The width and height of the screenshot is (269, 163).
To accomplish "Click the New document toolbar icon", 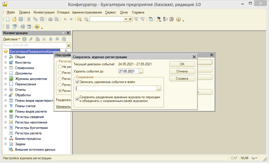I will tap(8, 19).
